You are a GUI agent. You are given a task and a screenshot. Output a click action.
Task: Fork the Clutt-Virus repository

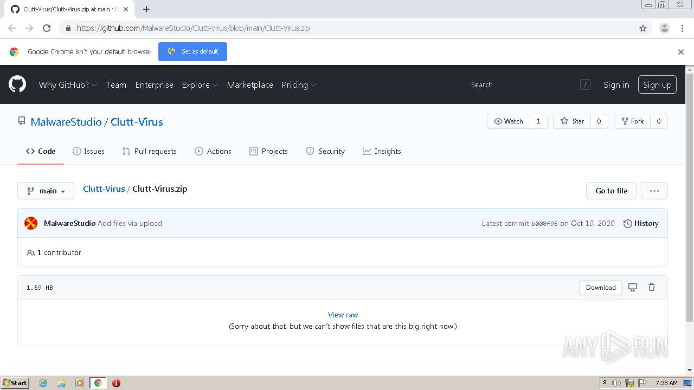pyautogui.click(x=632, y=121)
